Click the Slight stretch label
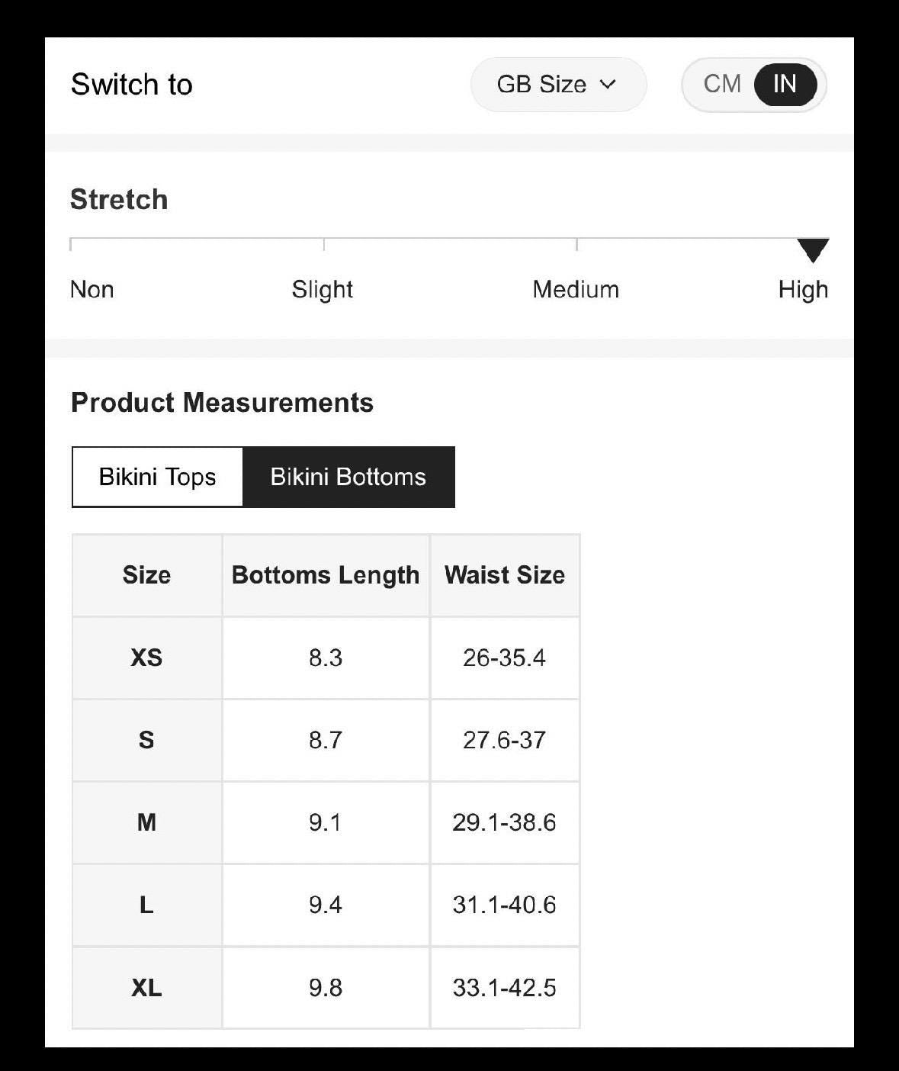The image size is (899, 1071). pyautogui.click(x=323, y=290)
